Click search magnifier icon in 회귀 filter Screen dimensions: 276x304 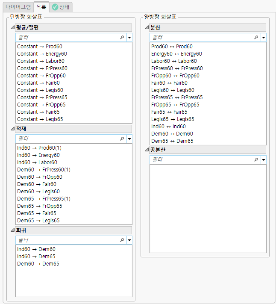122,240
